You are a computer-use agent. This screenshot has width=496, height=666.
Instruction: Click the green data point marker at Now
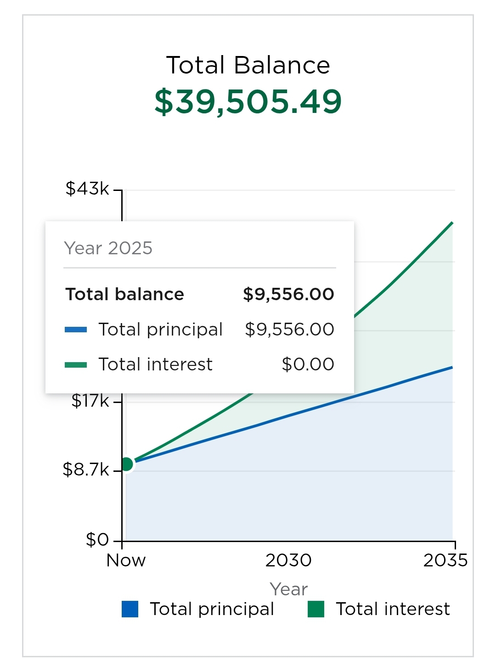coord(127,464)
